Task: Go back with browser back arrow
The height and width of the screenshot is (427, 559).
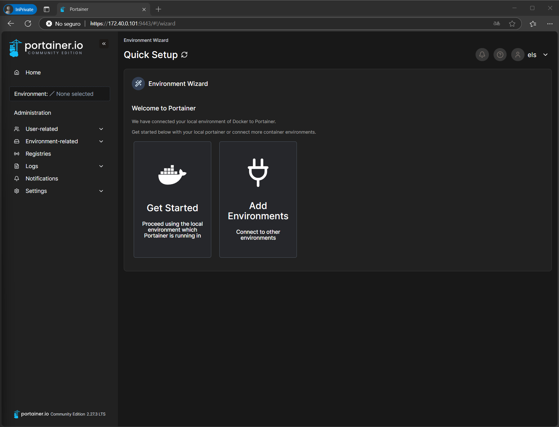Action: [11, 24]
